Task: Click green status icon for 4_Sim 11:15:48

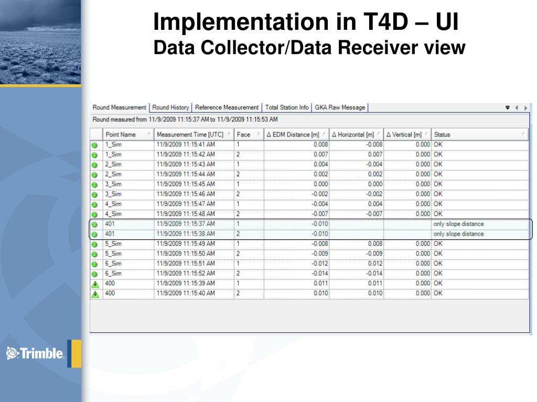Action: click(95, 215)
